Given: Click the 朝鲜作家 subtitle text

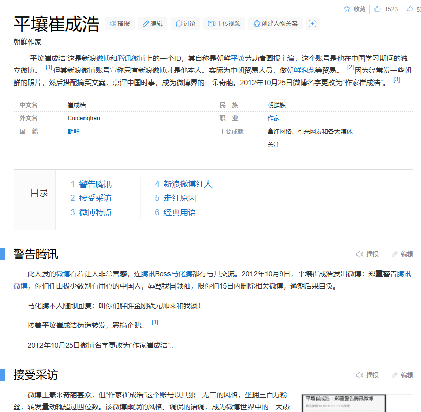Looking at the screenshot, I should (28, 42).
